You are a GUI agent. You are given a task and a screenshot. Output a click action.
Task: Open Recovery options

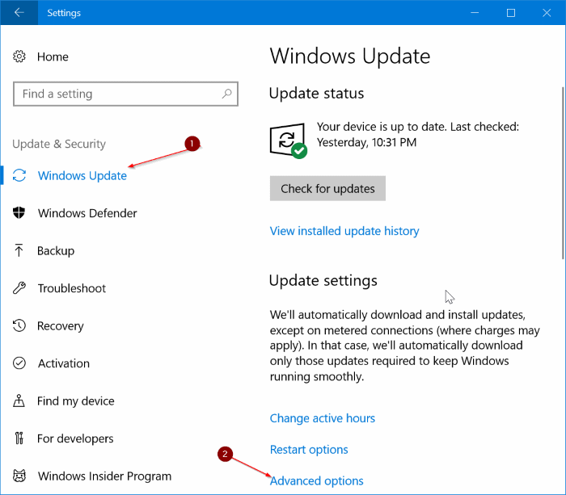(61, 326)
